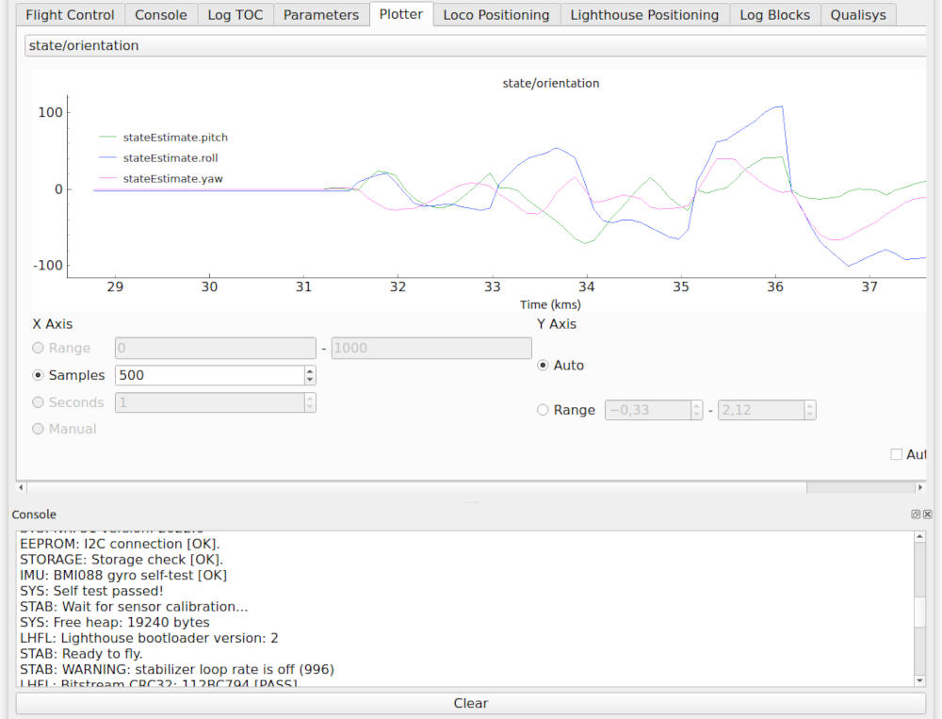Toggle the partially visible Auto checkbox
The height and width of the screenshot is (719, 942).
[x=897, y=454]
